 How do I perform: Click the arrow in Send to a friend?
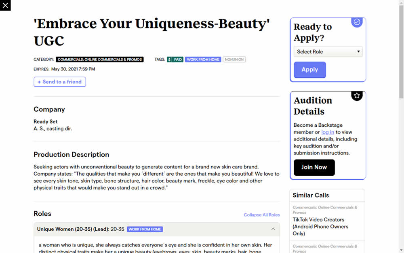39,82
